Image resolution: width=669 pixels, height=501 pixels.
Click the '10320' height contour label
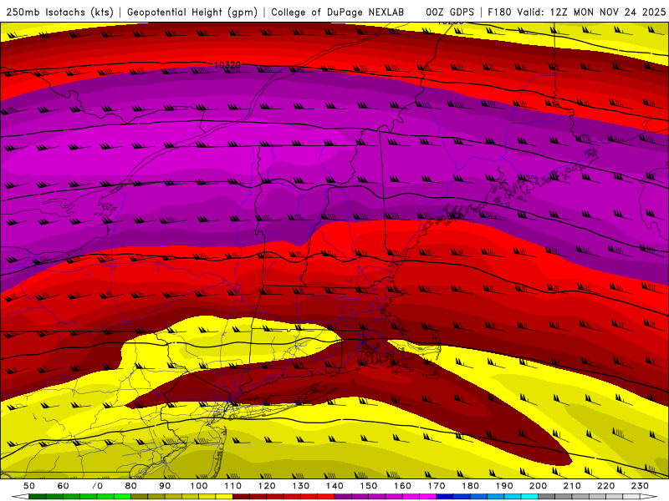pos(227,65)
